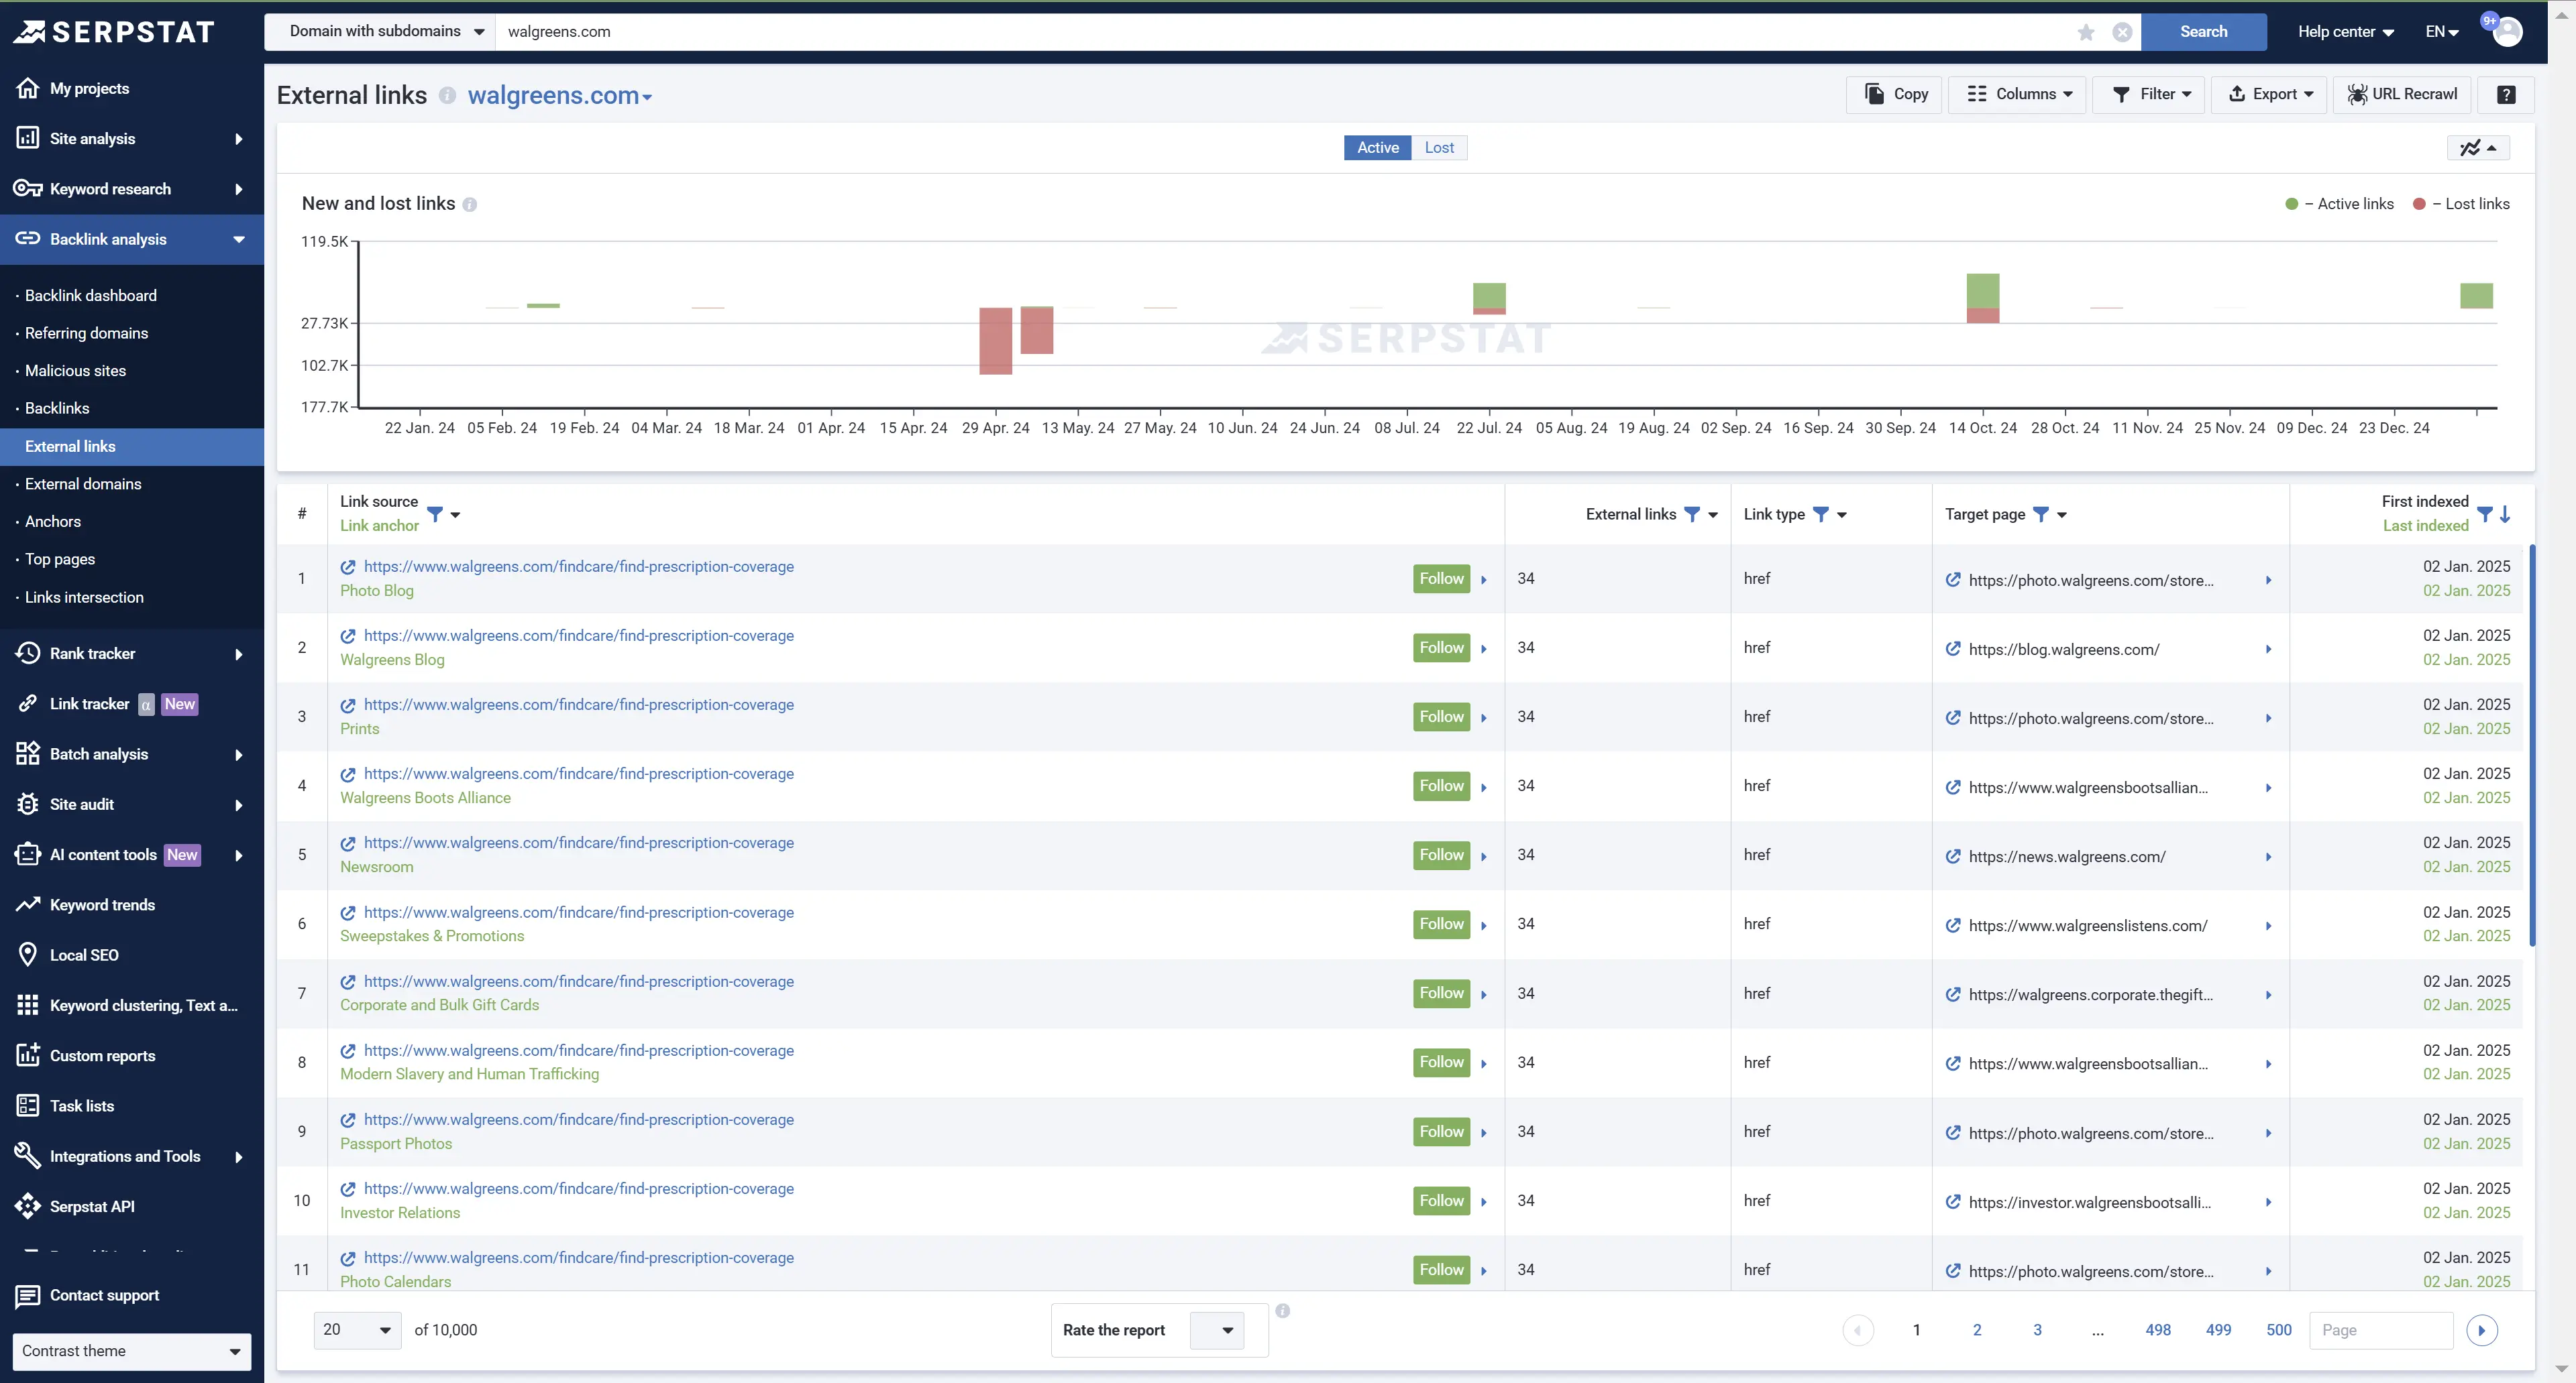Click the URL Recrawl spider button
Screen dimensions: 2576x1383
(2403, 94)
